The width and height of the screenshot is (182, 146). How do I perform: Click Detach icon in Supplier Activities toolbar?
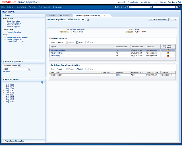(x=76, y=42)
